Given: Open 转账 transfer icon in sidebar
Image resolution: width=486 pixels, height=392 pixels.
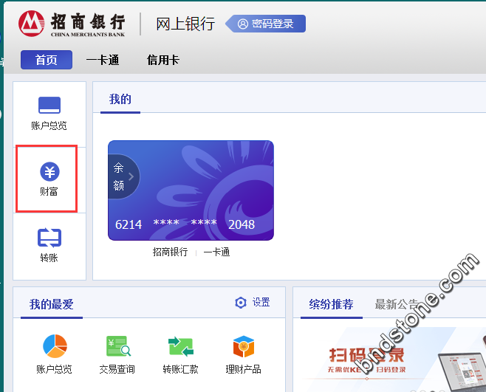Looking at the screenshot, I should [49, 238].
